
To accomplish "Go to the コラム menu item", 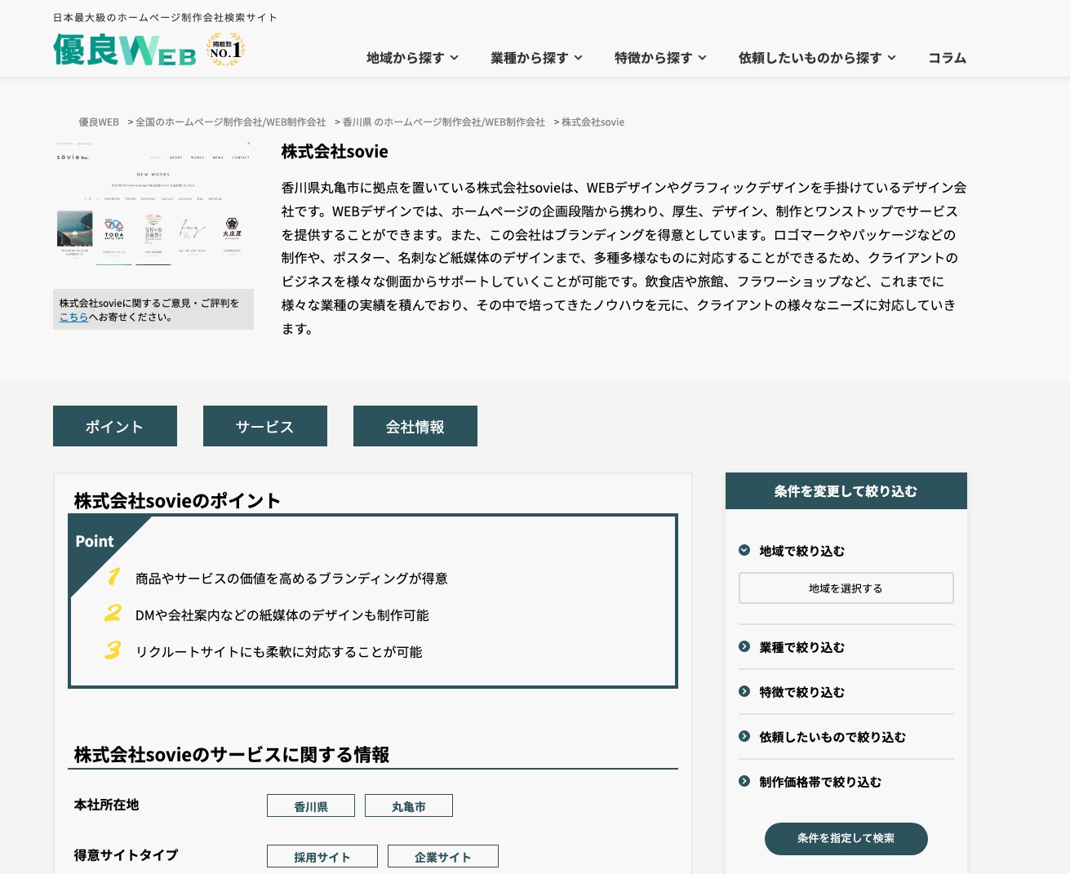I will tap(947, 58).
